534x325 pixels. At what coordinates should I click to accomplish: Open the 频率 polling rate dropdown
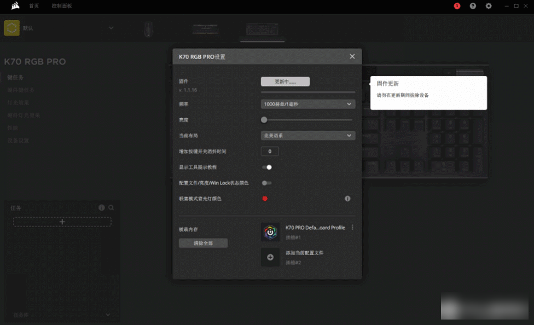click(x=308, y=104)
